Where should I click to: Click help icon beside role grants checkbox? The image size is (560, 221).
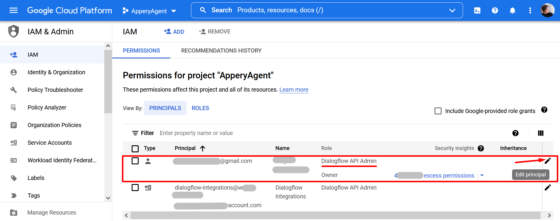(x=544, y=110)
